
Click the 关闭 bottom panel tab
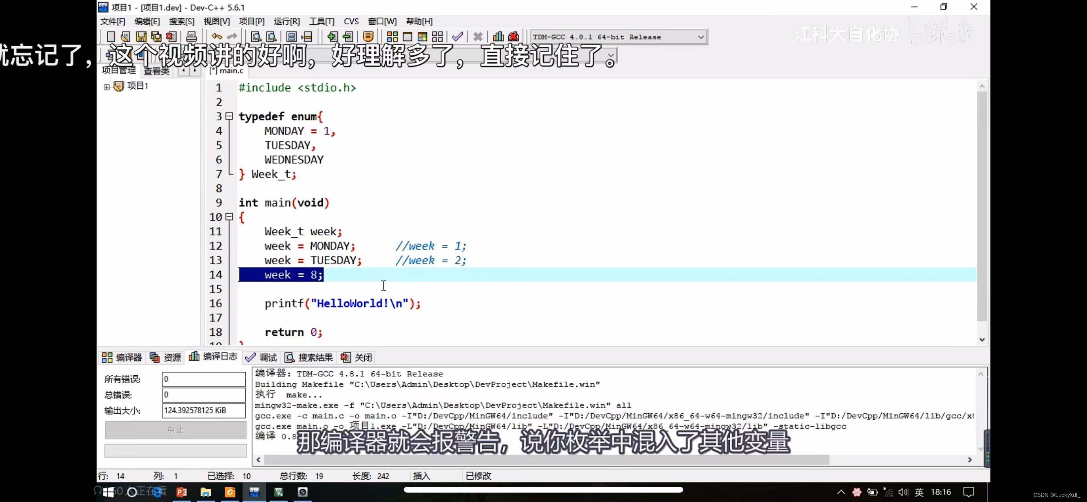[356, 357]
